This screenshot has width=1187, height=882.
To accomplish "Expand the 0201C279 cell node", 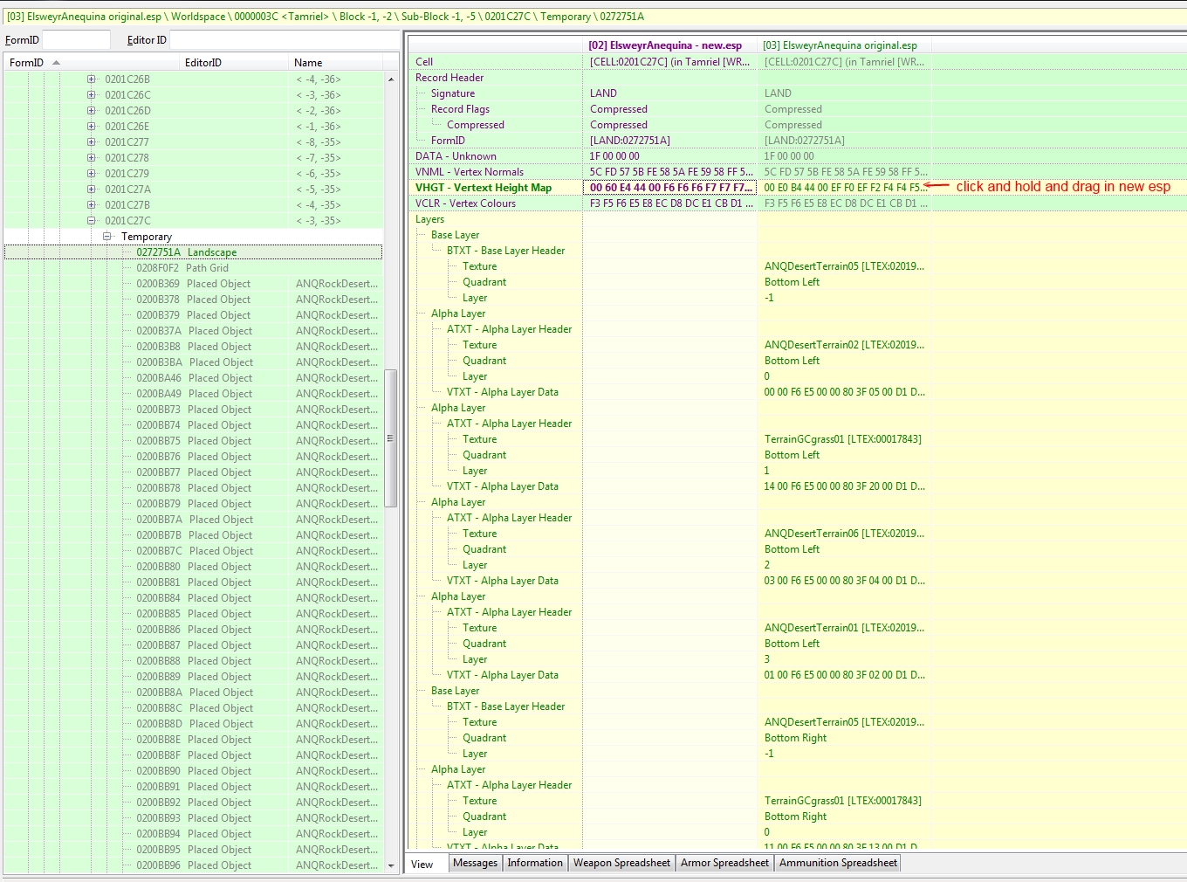I will point(91,174).
